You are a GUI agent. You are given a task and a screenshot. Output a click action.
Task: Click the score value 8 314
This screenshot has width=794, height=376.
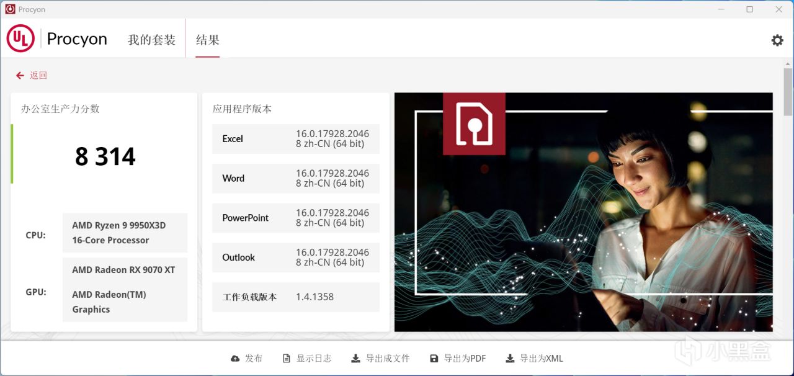click(x=105, y=156)
